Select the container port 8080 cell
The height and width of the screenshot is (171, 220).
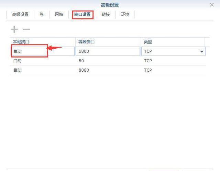tap(108, 70)
